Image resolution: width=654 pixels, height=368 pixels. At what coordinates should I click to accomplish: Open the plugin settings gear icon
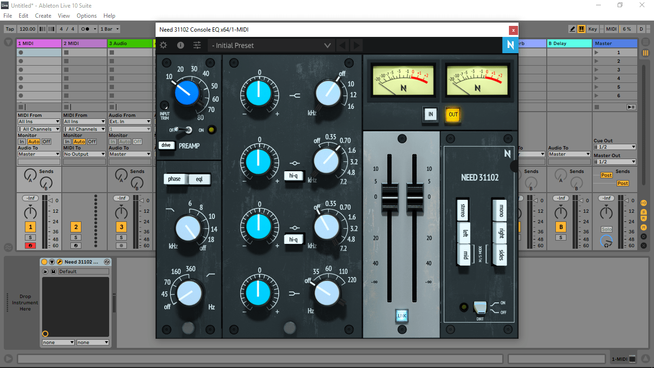point(163,45)
